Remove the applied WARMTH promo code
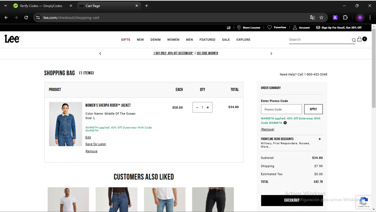The image size is (376, 212). pyautogui.click(x=267, y=129)
